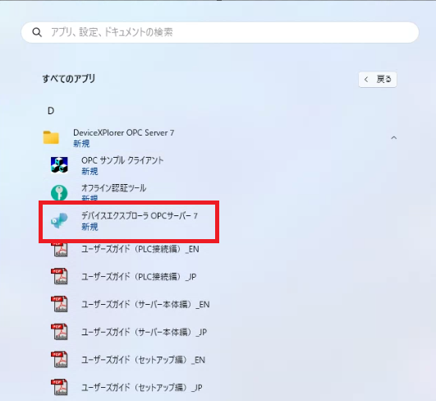436x401 pixels.
Task: Open the デバイスエクスプローラ OPCサーバー 7 icon
Action: 59,220
